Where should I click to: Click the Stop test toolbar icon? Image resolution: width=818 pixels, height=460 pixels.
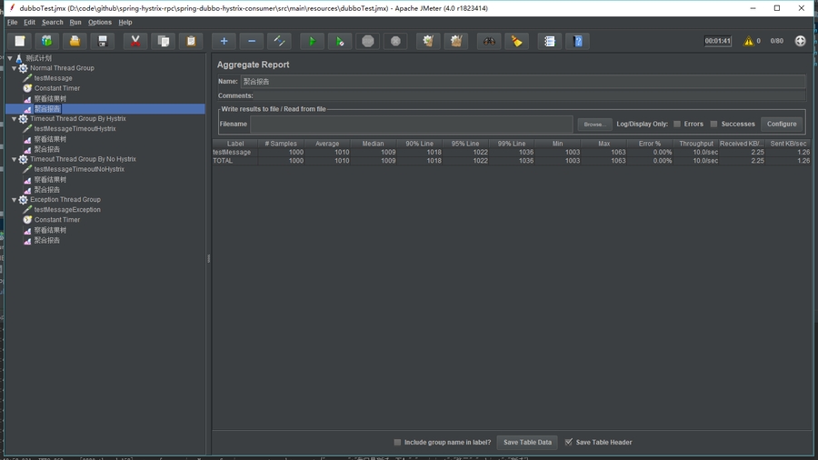tap(367, 41)
